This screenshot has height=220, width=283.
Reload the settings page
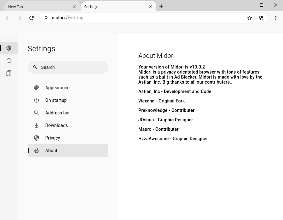pyautogui.click(x=31, y=18)
